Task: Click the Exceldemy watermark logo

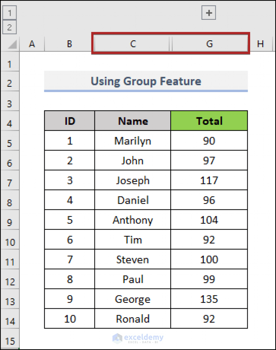Action: tap(138, 338)
